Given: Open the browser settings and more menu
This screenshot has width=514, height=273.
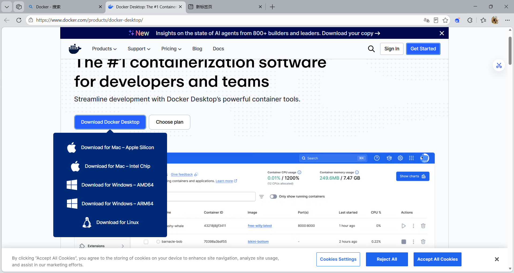Looking at the screenshot, I should (x=507, y=20).
